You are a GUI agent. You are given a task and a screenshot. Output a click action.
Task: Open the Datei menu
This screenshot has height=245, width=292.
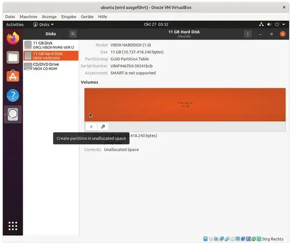tap(10, 17)
